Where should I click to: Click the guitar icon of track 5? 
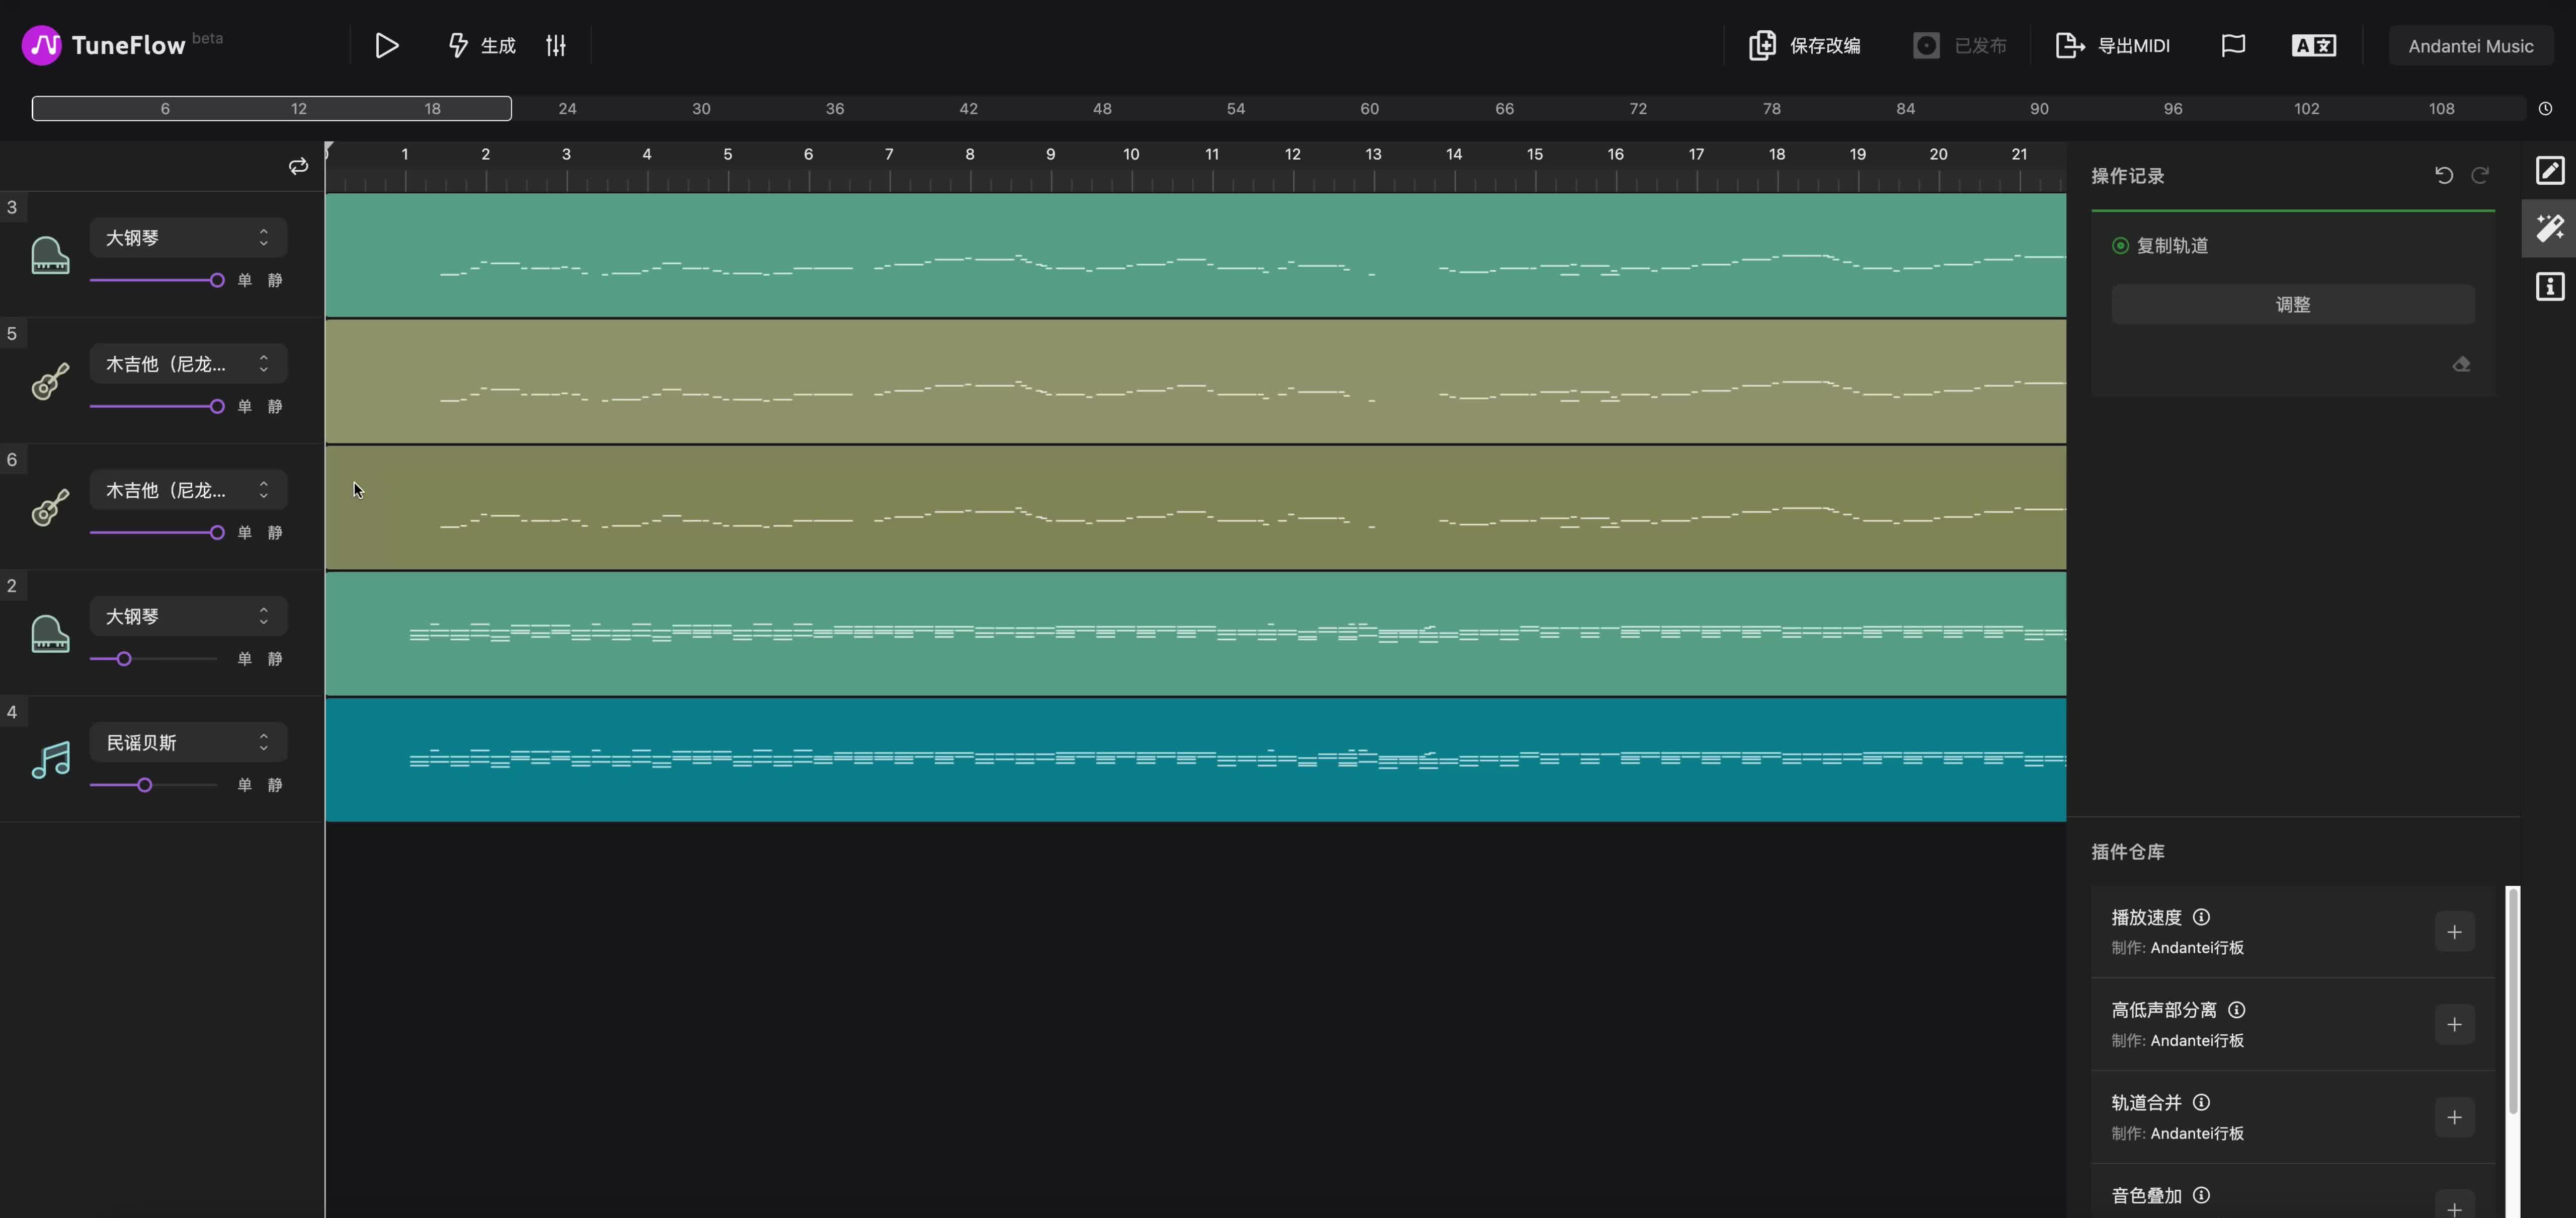tap(50, 381)
